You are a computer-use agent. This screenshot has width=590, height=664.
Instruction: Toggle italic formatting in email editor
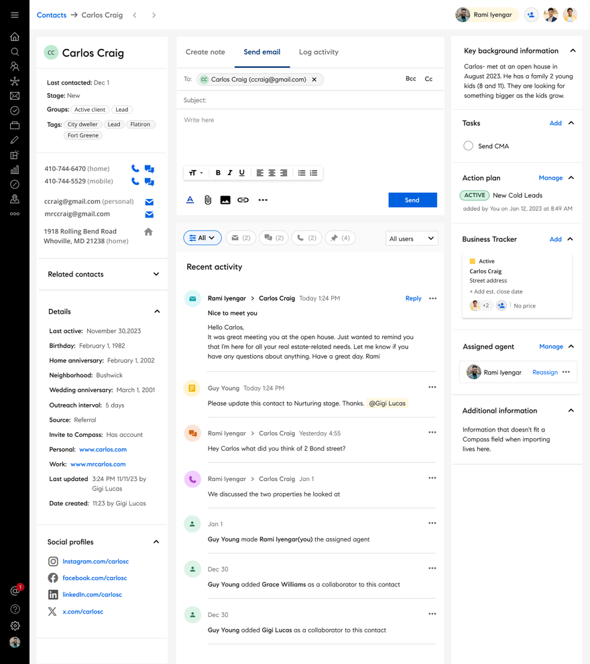[230, 173]
